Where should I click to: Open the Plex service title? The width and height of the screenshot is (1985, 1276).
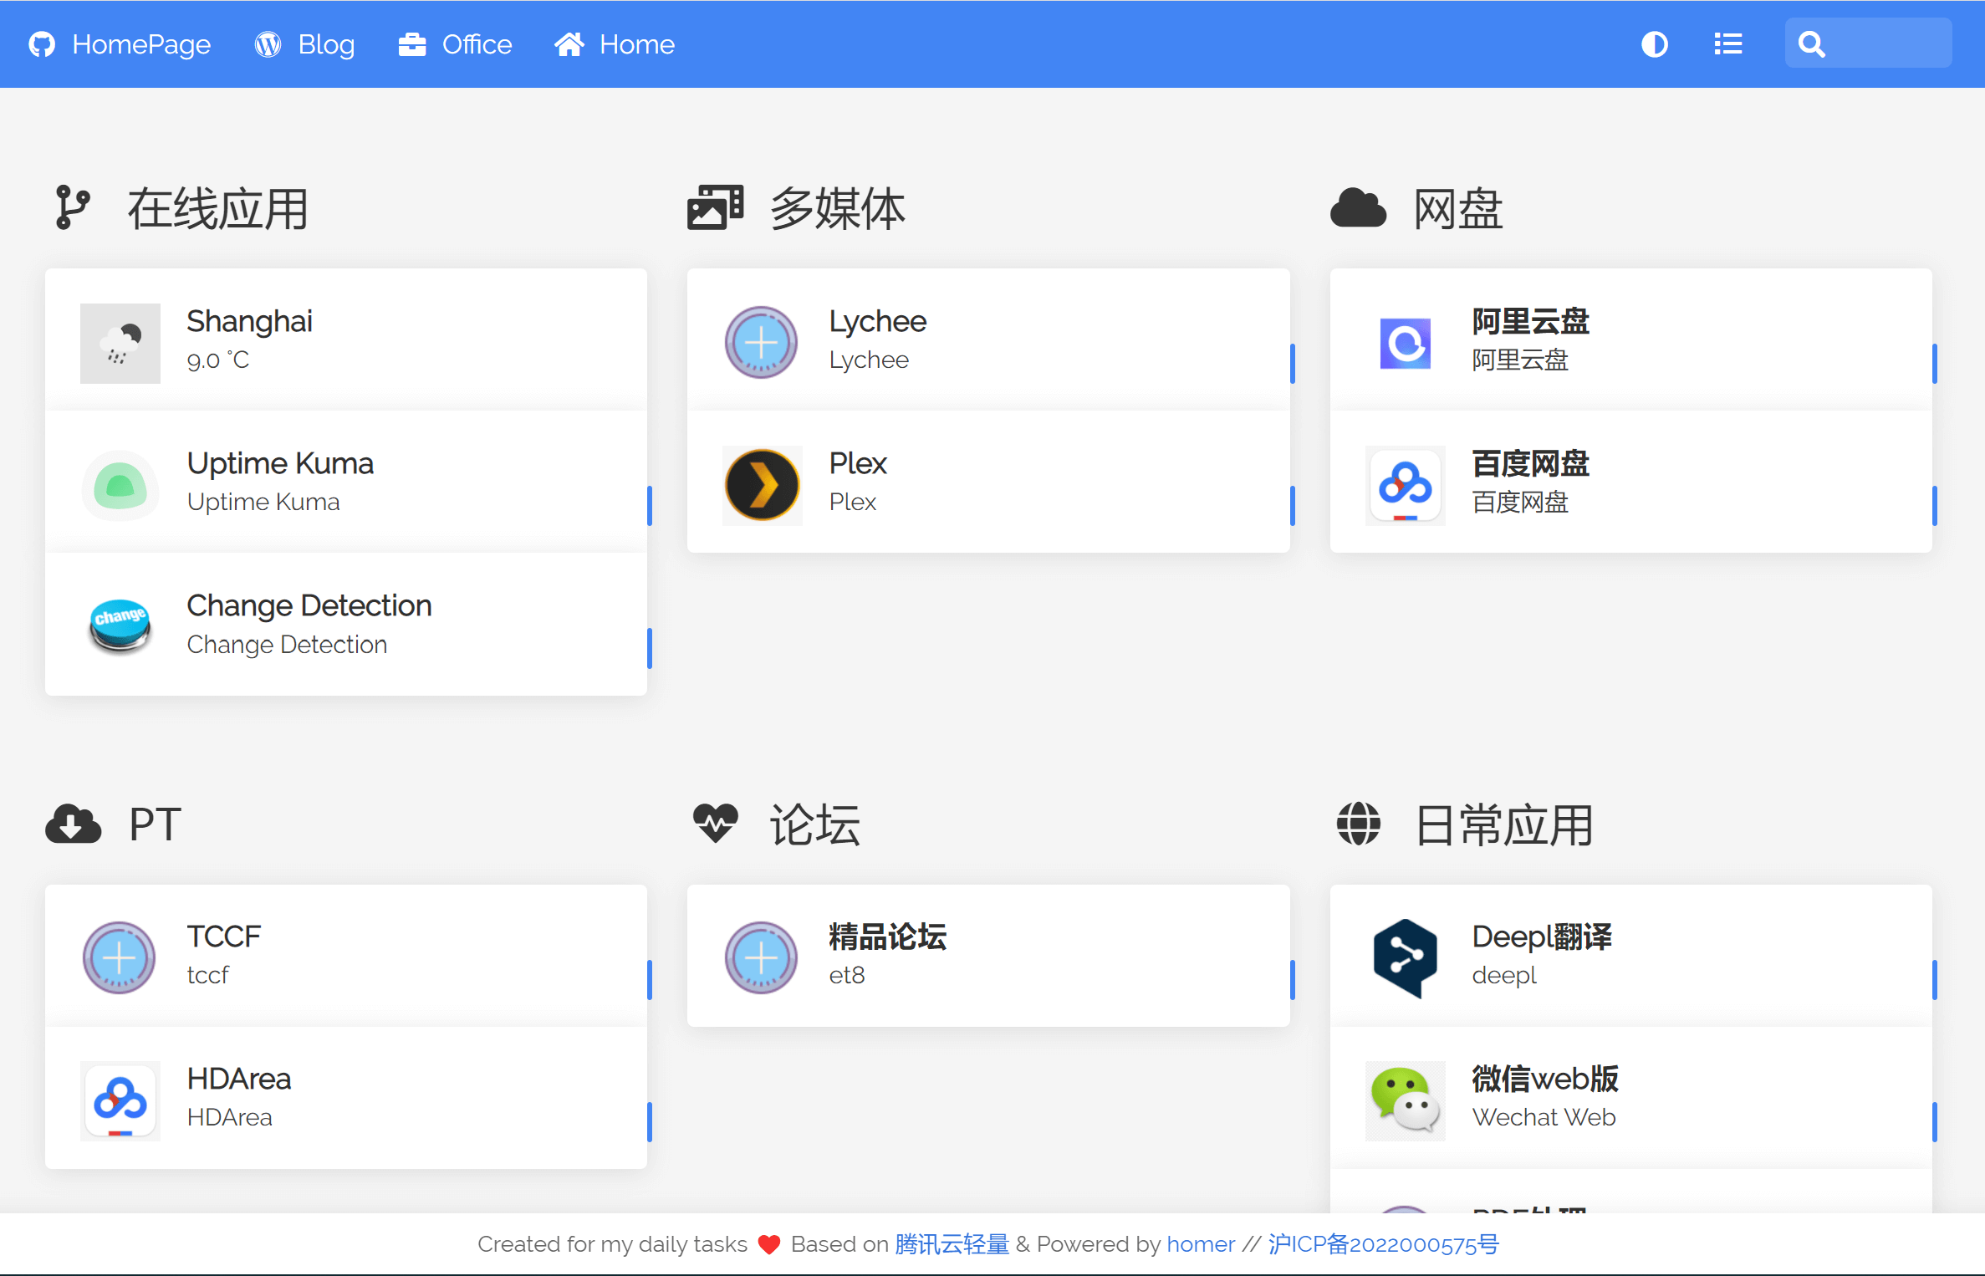coord(858,463)
